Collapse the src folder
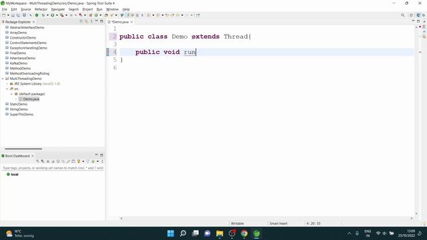The height and width of the screenshot is (240, 427). 7,89
